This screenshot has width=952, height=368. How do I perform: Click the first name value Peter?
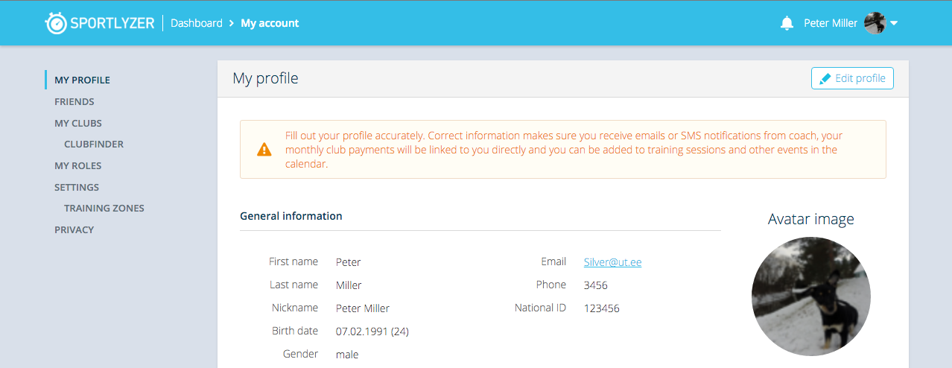(349, 262)
